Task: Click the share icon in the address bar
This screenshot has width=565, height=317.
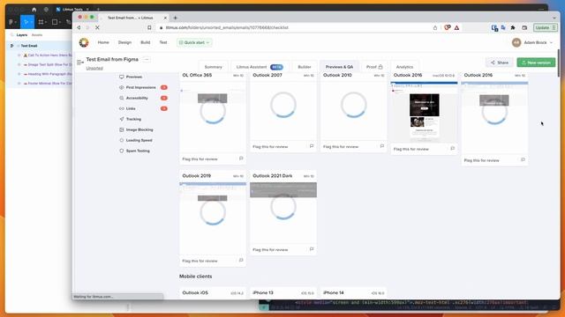Action: click(435, 27)
